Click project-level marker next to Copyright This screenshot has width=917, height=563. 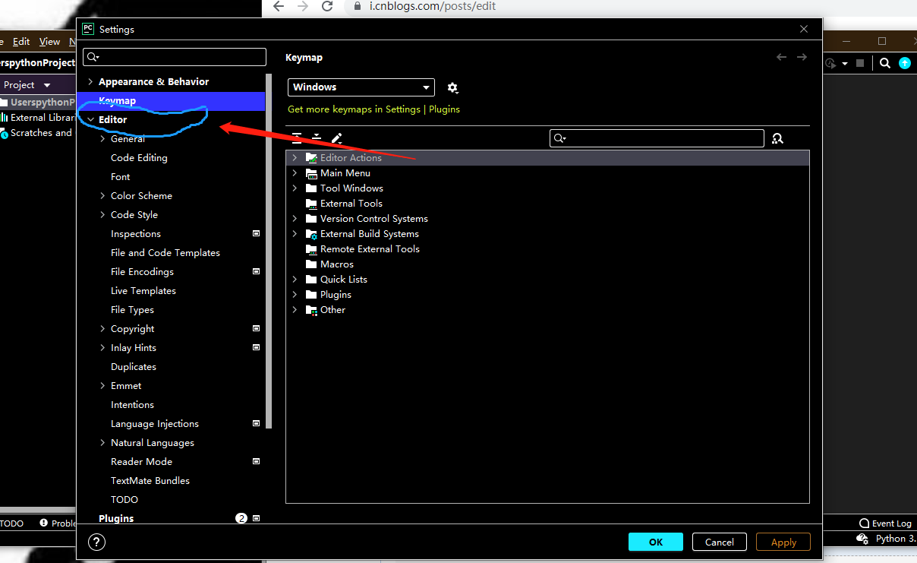256,328
